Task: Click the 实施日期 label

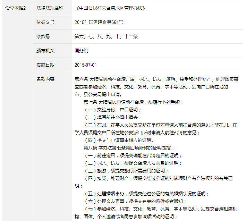Action: (x=45, y=65)
